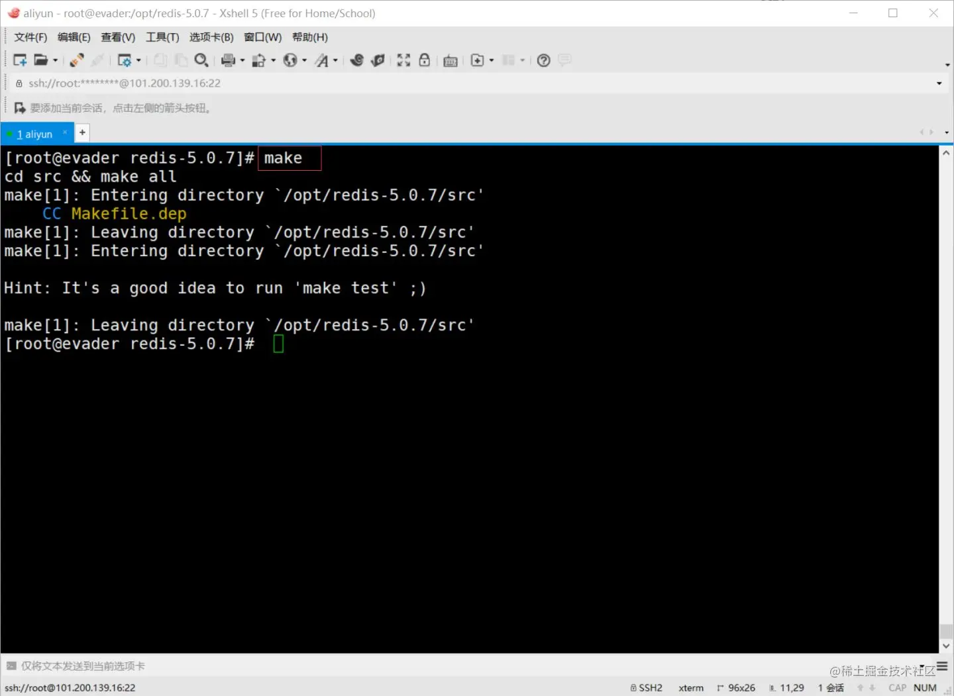
Task: Click the grayed-out reconnect icon in toolbar
Action: coord(97,60)
